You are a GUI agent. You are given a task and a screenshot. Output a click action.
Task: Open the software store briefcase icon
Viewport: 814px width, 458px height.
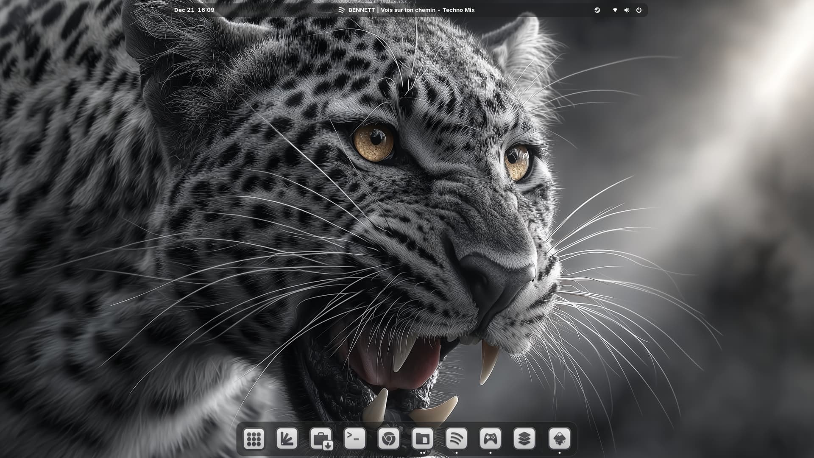coord(321,439)
